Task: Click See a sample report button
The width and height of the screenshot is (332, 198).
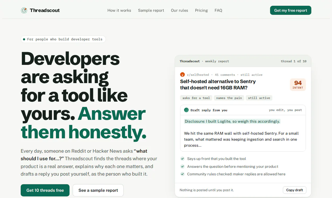Action: point(98,190)
